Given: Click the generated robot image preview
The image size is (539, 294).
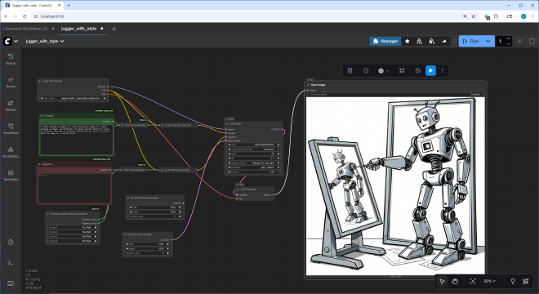Looking at the screenshot, I should (395, 185).
